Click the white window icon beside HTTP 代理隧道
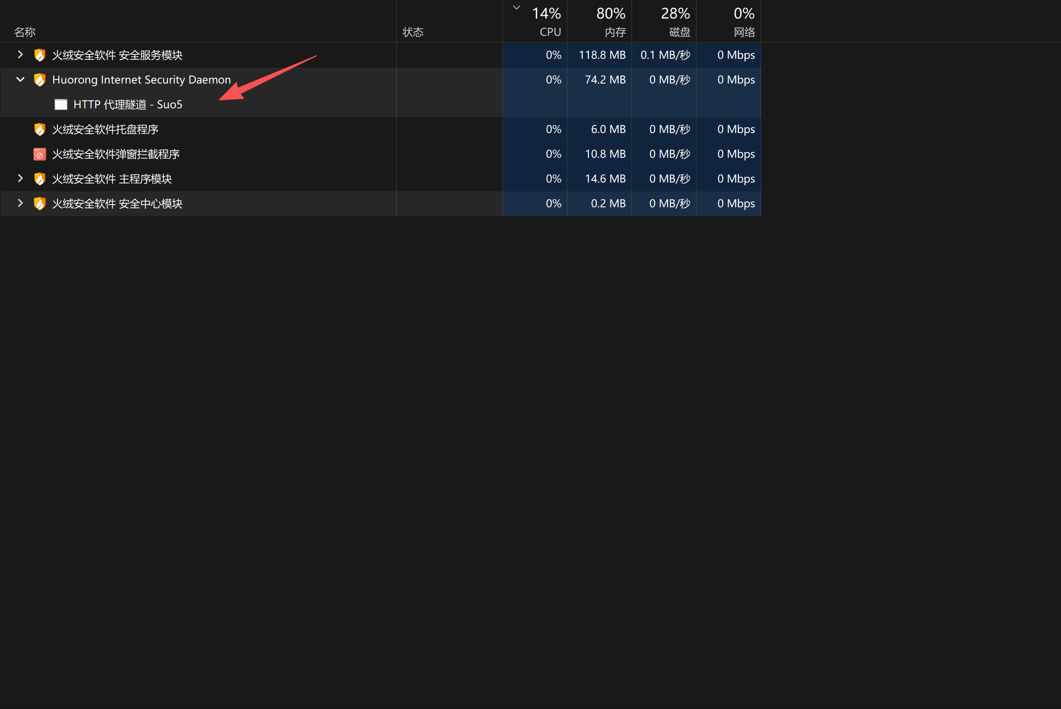Screen dimensions: 1061x709 (x=61, y=105)
